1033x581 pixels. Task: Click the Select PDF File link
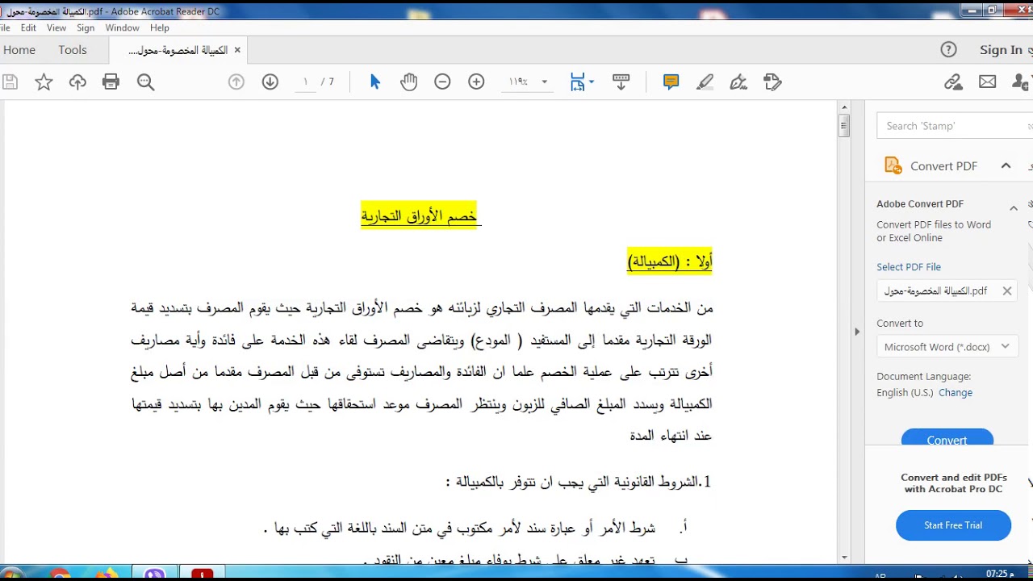point(909,267)
